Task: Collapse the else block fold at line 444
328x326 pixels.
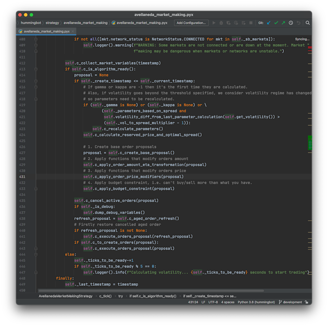Action: coord(36,254)
